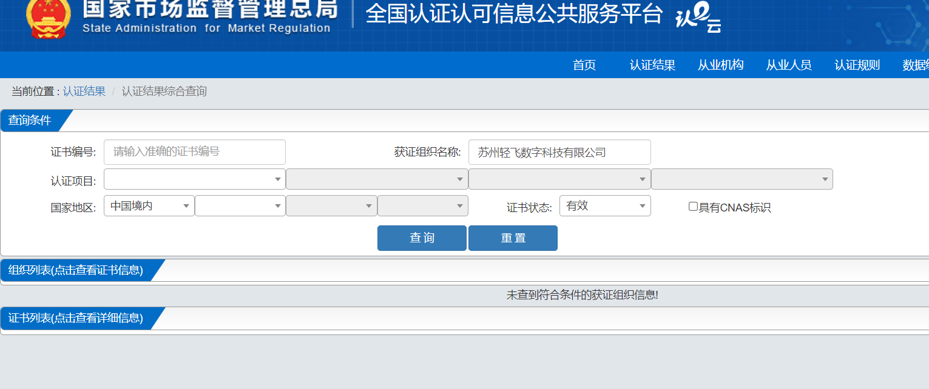Click the 认证结果综合查询 breadcrumb text
This screenshot has height=389, width=929.
tap(164, 91)
